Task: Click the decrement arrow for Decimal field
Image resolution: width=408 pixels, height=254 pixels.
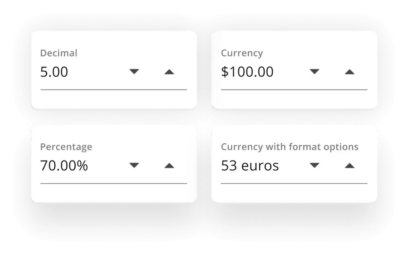Action: pyautogui.click(x=134, y=71)
